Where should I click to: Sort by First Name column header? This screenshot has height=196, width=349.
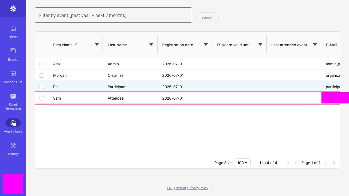click(63, 45)
